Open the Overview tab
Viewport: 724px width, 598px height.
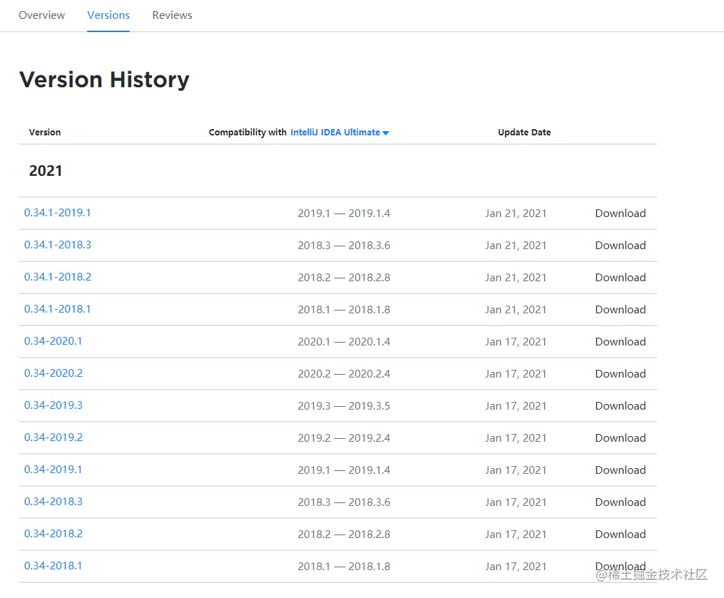tap(42, 15)
